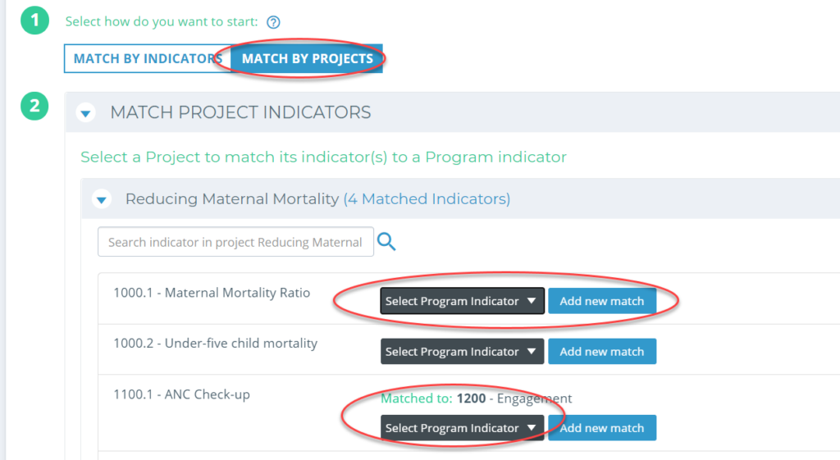
Task: Click the green step 2 circle
Action: tap(34, 106)
